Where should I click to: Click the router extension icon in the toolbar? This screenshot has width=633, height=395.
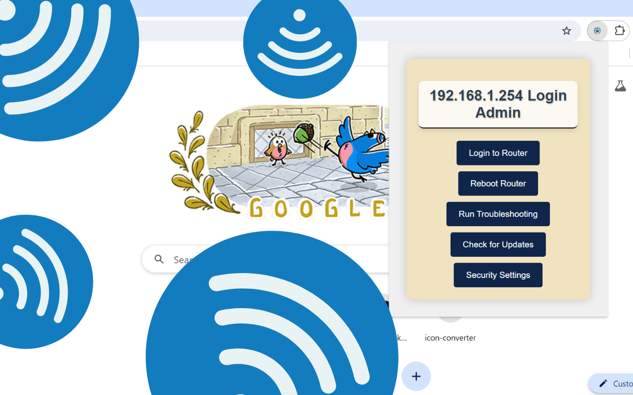pyautogui.click(x=597, y=31)
